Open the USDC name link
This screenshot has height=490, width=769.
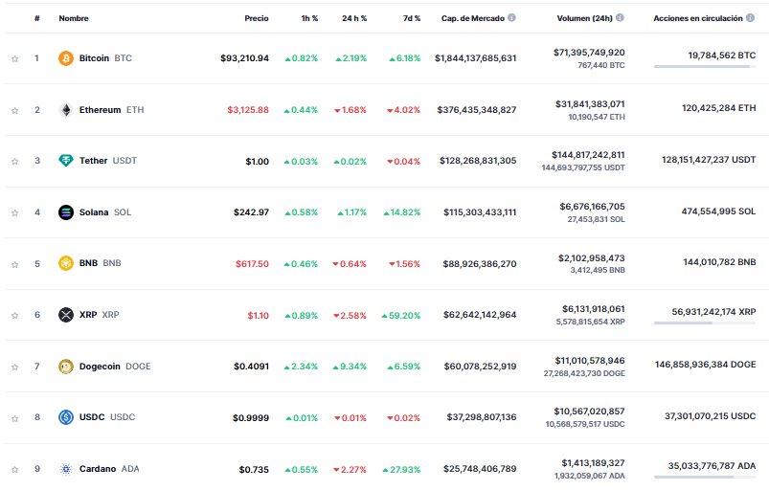pos(107,417)
